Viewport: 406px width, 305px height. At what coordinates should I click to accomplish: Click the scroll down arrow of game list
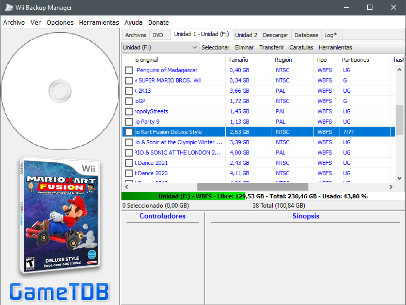pyautogui.click(x=399, y=178)
